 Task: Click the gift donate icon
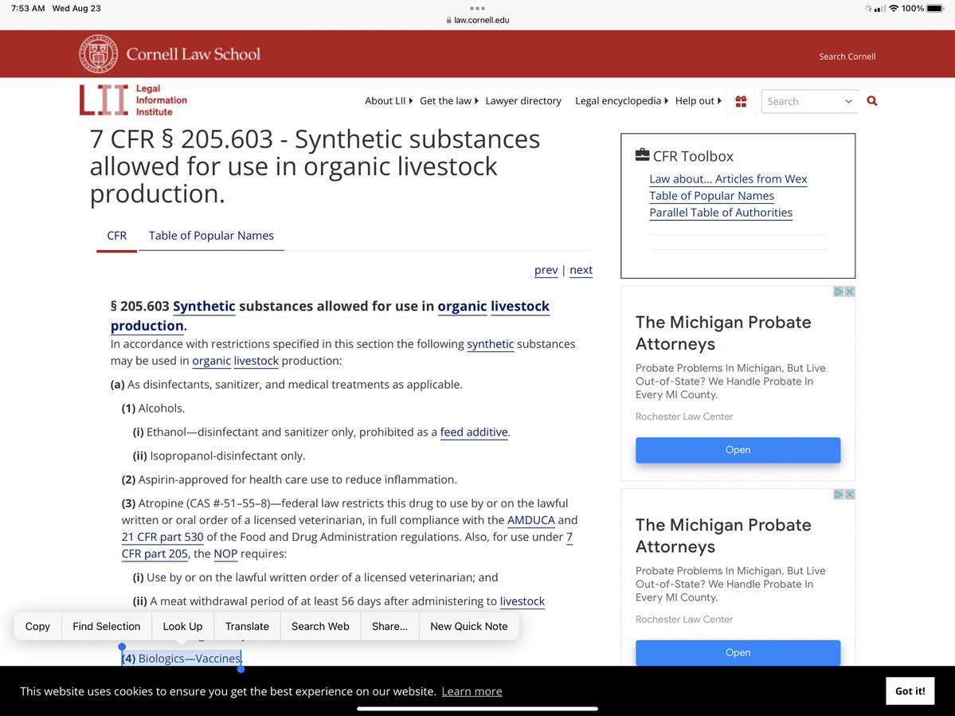[741, 101]
